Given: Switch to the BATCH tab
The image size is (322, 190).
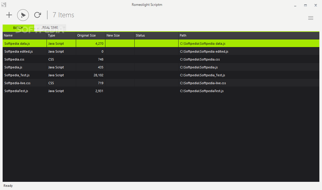Looking at the screenshot, I should [18, 28].
